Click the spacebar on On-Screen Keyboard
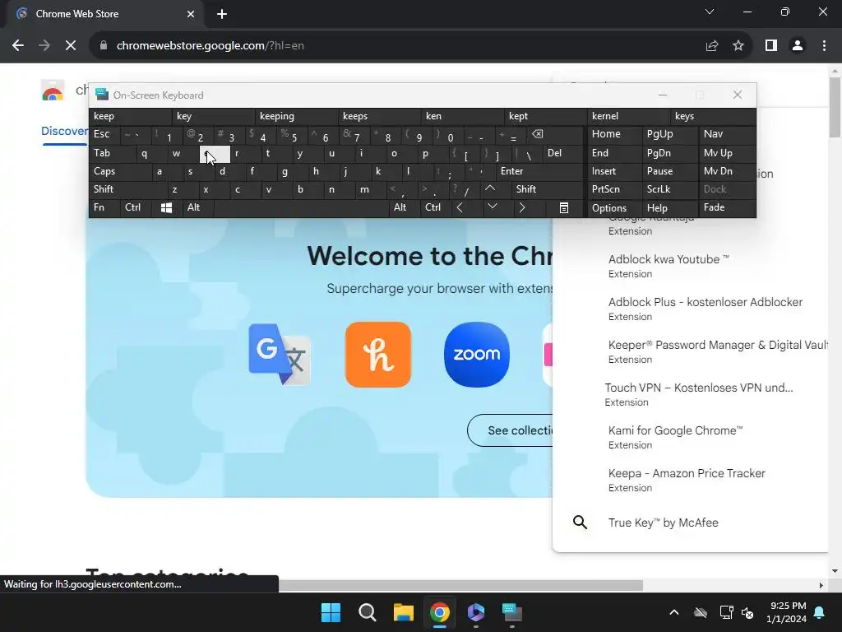842x632 pixels. point(301,207)
